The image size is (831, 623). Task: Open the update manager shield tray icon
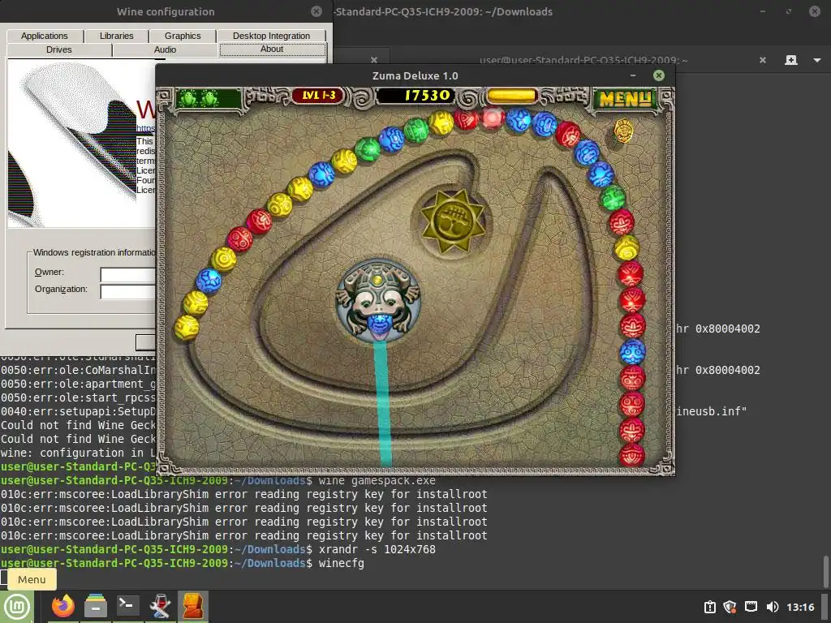(x=730, y=607)
